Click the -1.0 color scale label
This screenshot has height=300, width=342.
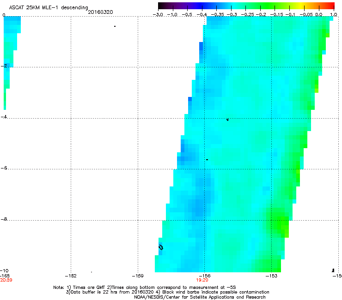pos(172,15)
